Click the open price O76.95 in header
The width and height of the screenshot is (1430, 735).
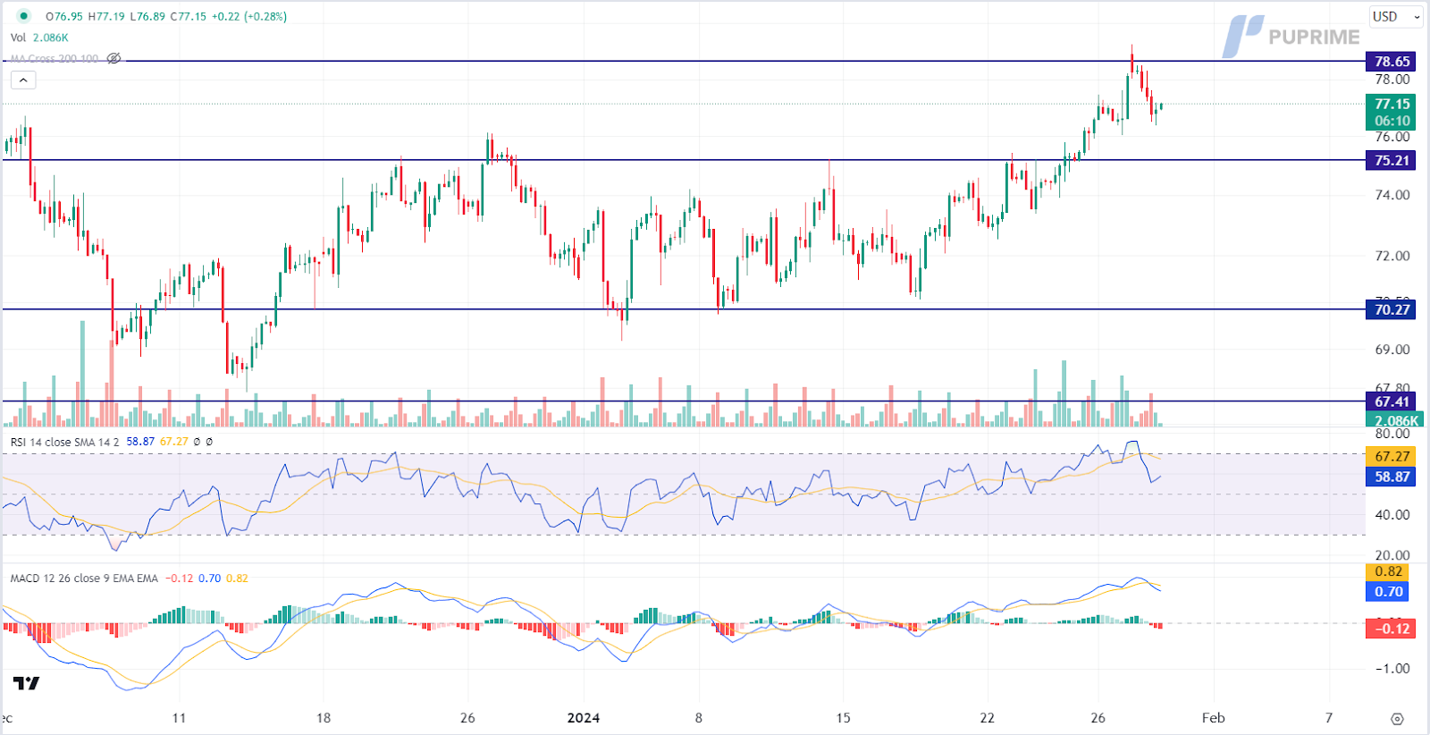tap(64, 16)
